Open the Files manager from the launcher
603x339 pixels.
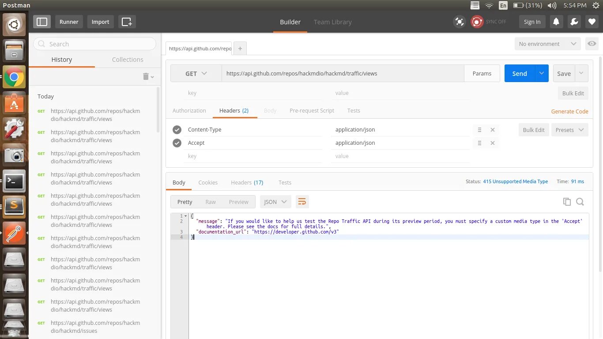[x=14, y=51]
